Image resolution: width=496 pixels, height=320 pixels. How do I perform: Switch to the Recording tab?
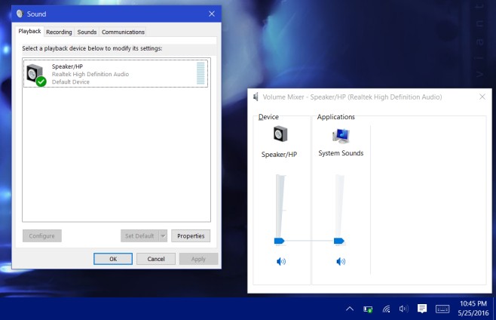click(59, 32)
